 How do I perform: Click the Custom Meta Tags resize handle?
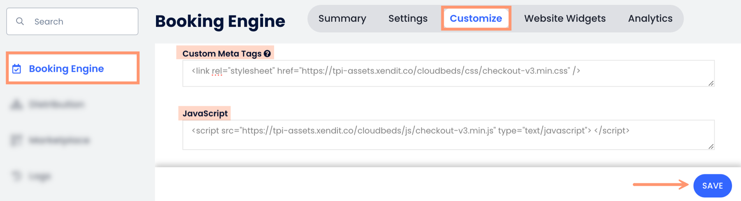(711, 84)
